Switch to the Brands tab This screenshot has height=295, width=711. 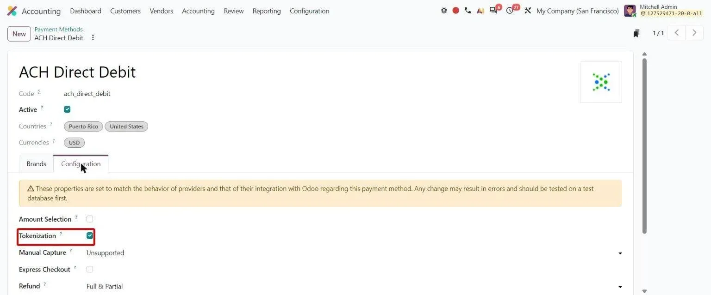click(37, 164)
